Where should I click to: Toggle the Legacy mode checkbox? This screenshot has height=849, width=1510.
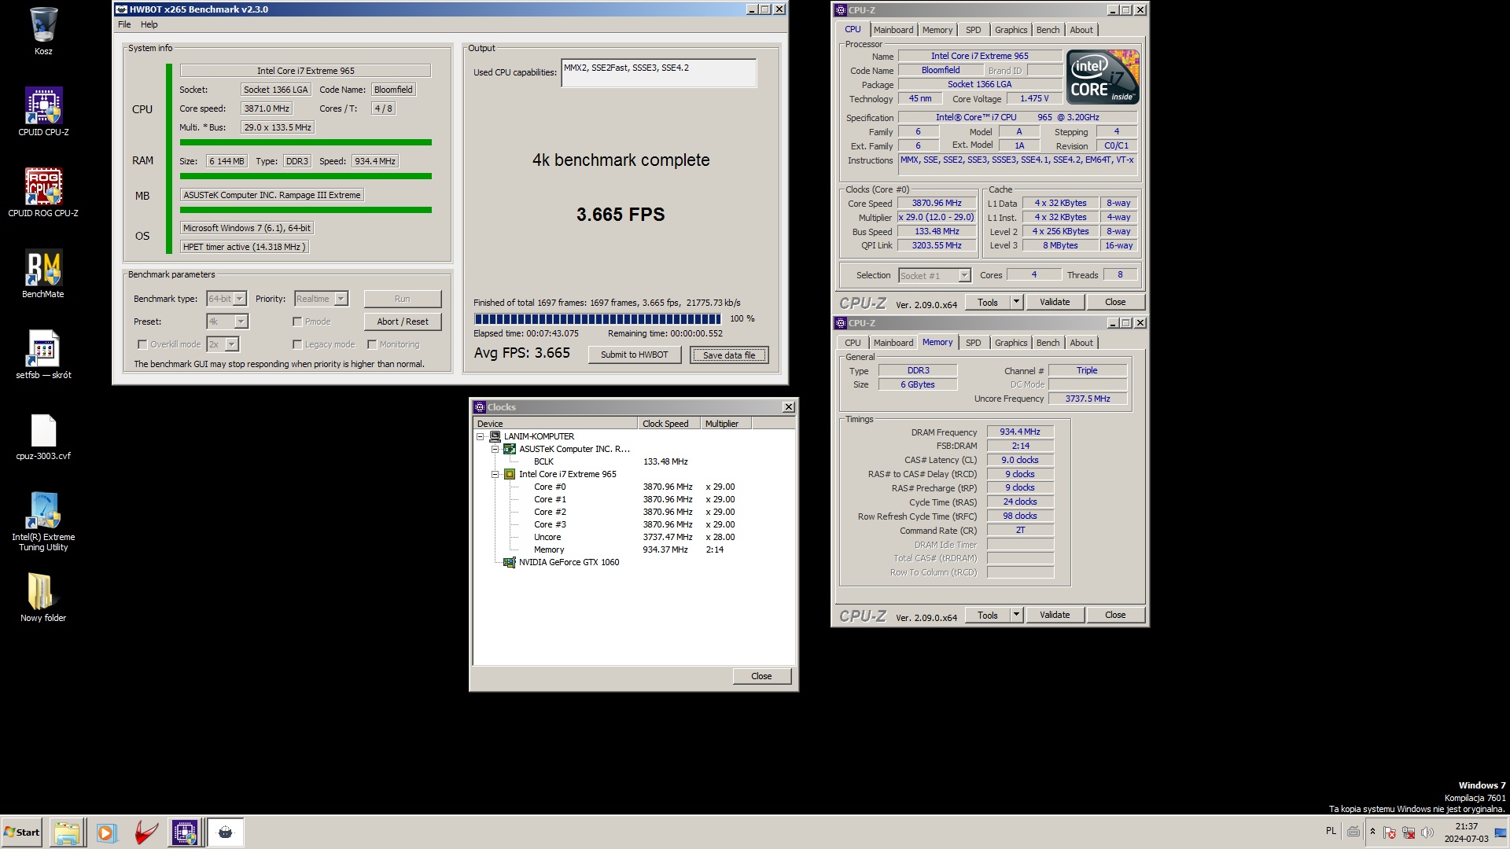(x=297, y=344)
